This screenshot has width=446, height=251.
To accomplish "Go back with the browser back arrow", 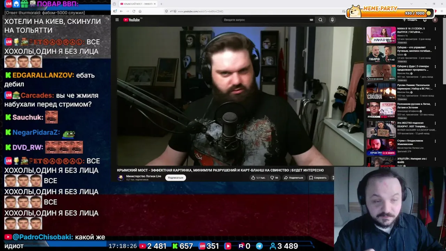I will coord(121,11).
